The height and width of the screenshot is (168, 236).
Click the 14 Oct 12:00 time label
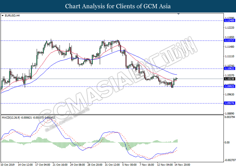point(25,165)
